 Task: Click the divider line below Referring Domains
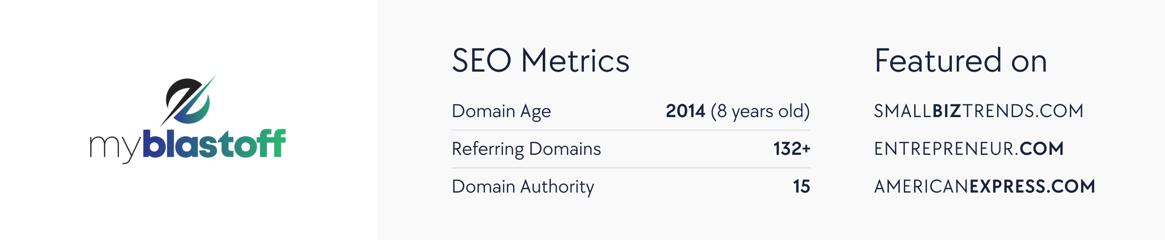coord(631,168)
